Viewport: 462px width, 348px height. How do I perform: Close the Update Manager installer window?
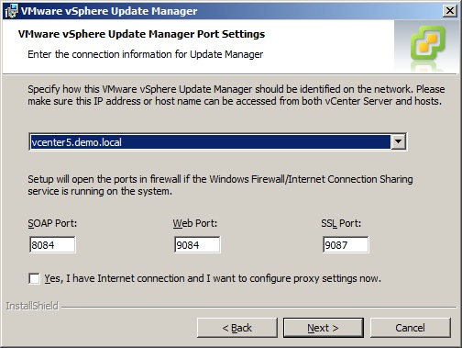pos(450,11)
